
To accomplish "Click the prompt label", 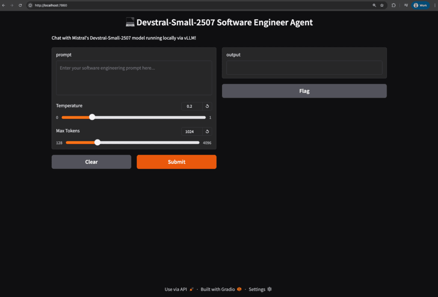I will tap(64, 55).
